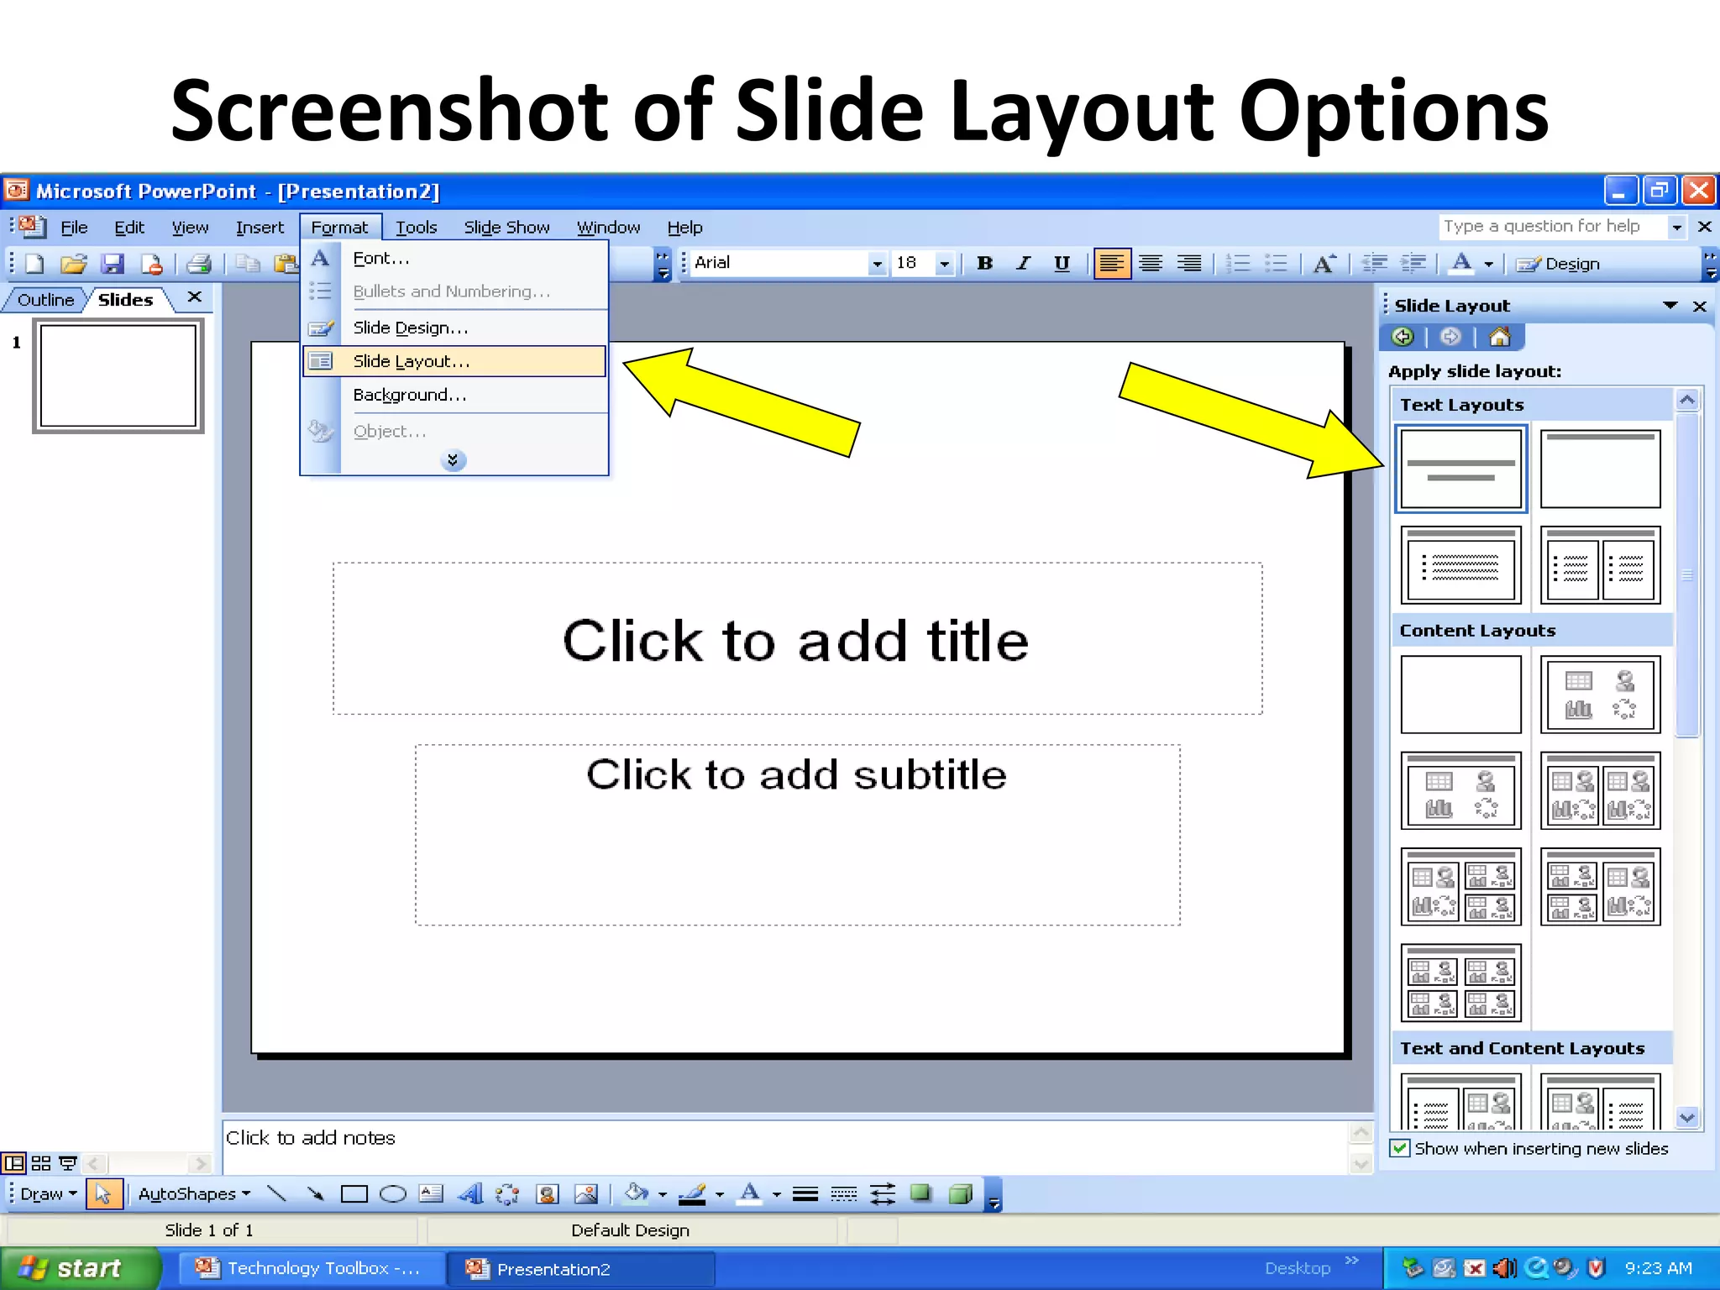The image size is (1720, 1290).
Task: Click the Shadow Style icon
Action: pos(921,1193)
